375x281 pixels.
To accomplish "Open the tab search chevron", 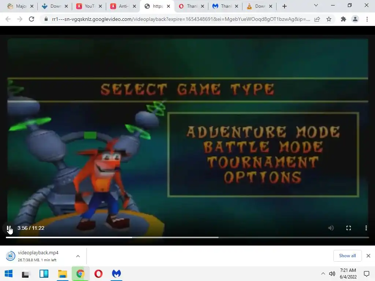I will 316,5.
